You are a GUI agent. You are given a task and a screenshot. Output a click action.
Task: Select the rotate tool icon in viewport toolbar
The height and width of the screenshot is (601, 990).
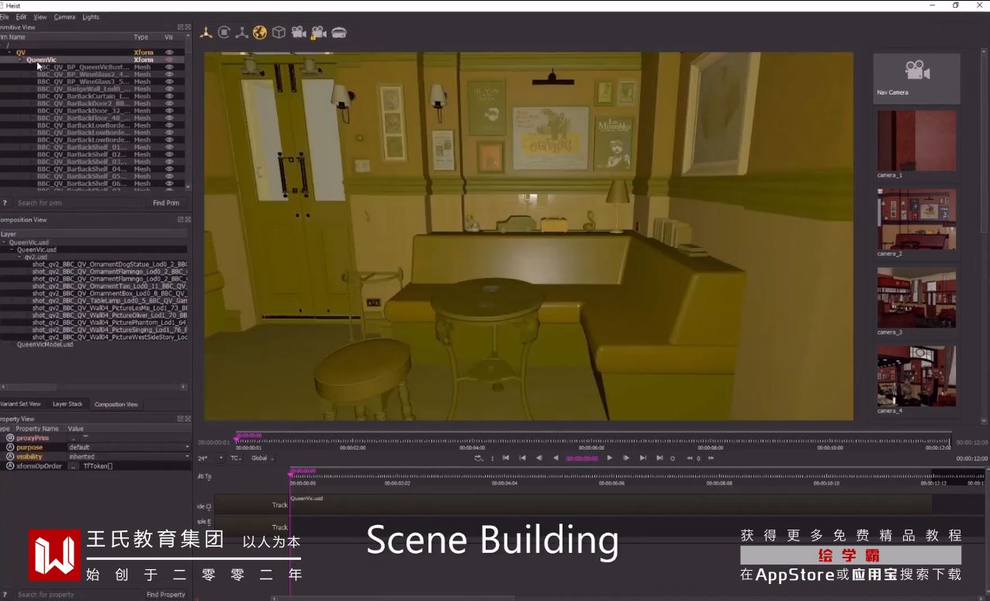pos(224,33)
